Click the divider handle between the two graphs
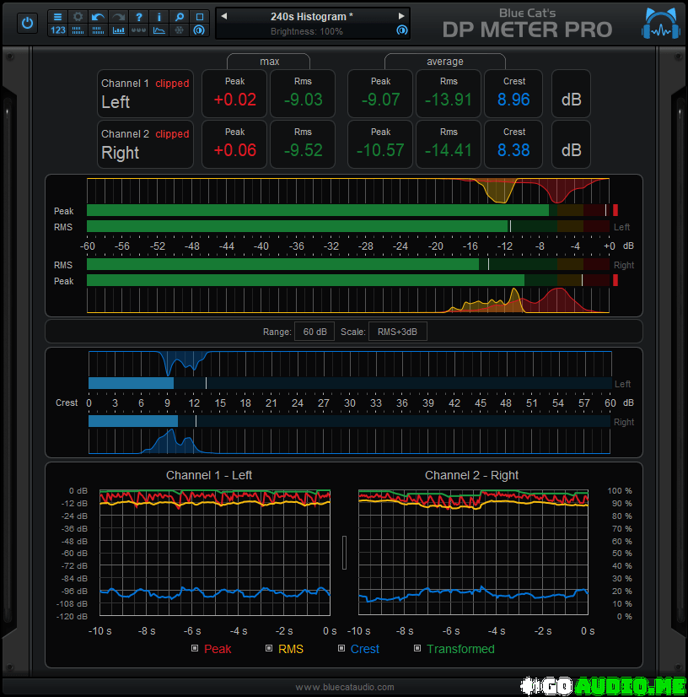Image resolution: width=688 pixels, height=697 pixels. 344,553
